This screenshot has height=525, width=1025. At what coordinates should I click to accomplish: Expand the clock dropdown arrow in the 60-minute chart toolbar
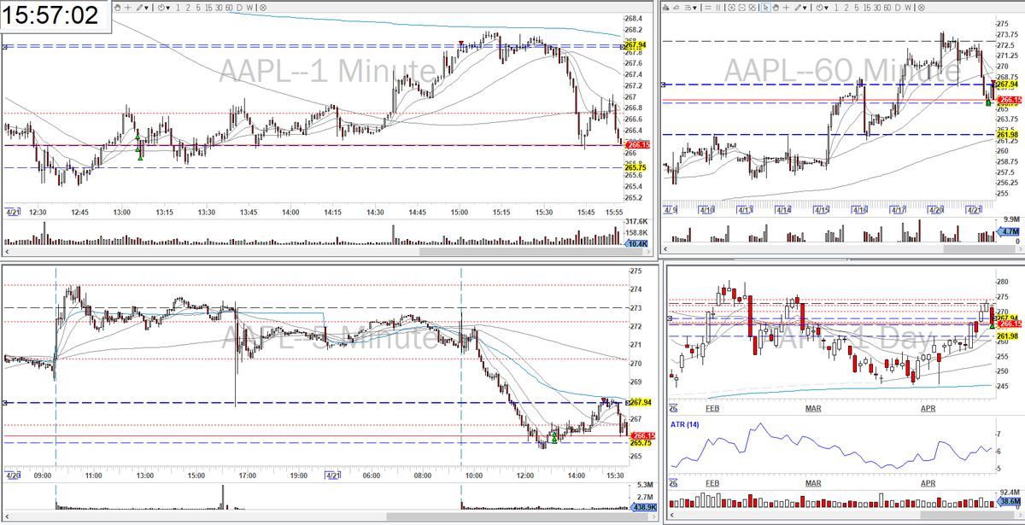pyautogui.click(x=826, y=8)
